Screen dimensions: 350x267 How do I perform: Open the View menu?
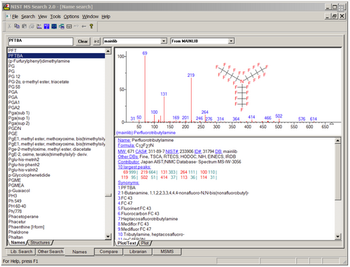[x=43, y=17]
